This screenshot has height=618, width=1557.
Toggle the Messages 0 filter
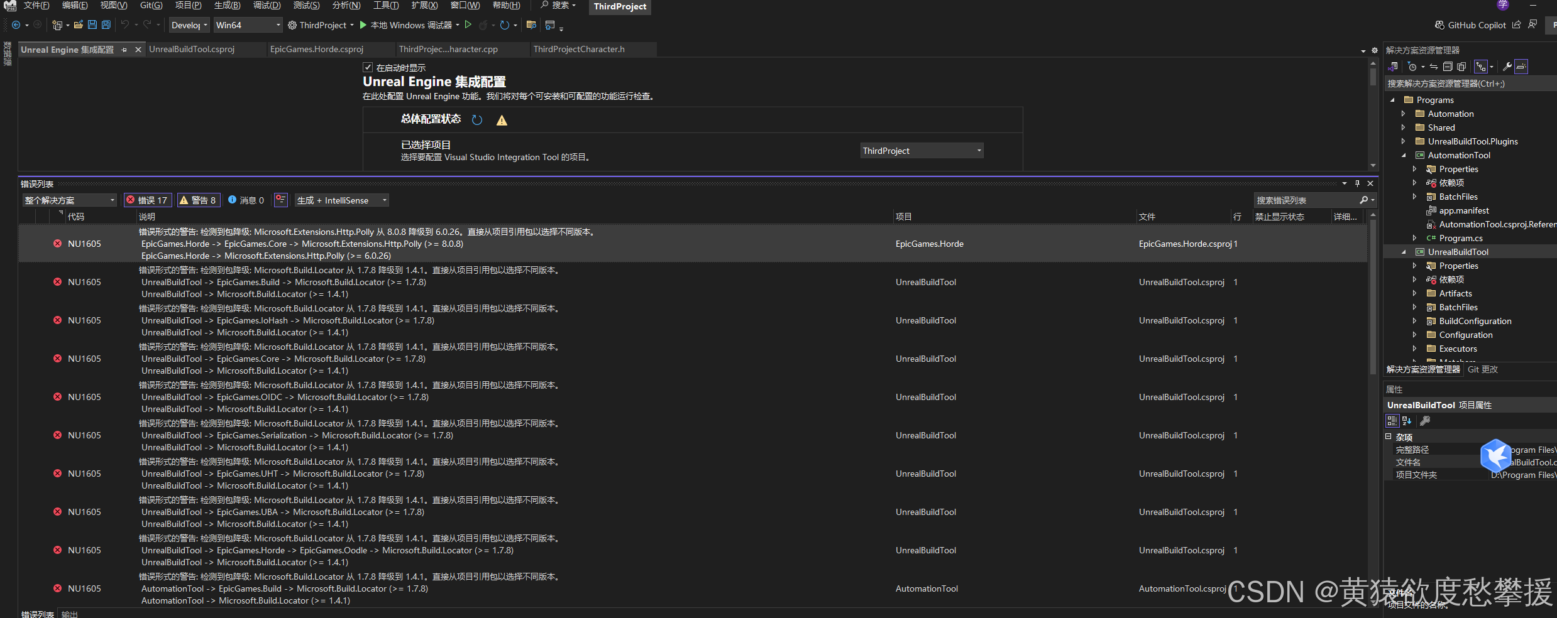click(246, 200)
